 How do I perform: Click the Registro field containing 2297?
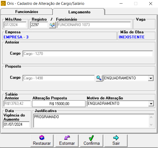click(39, 25)
